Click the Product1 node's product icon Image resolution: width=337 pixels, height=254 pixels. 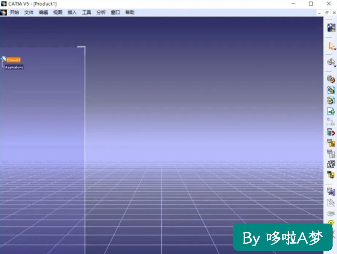(x=3, y=59)
